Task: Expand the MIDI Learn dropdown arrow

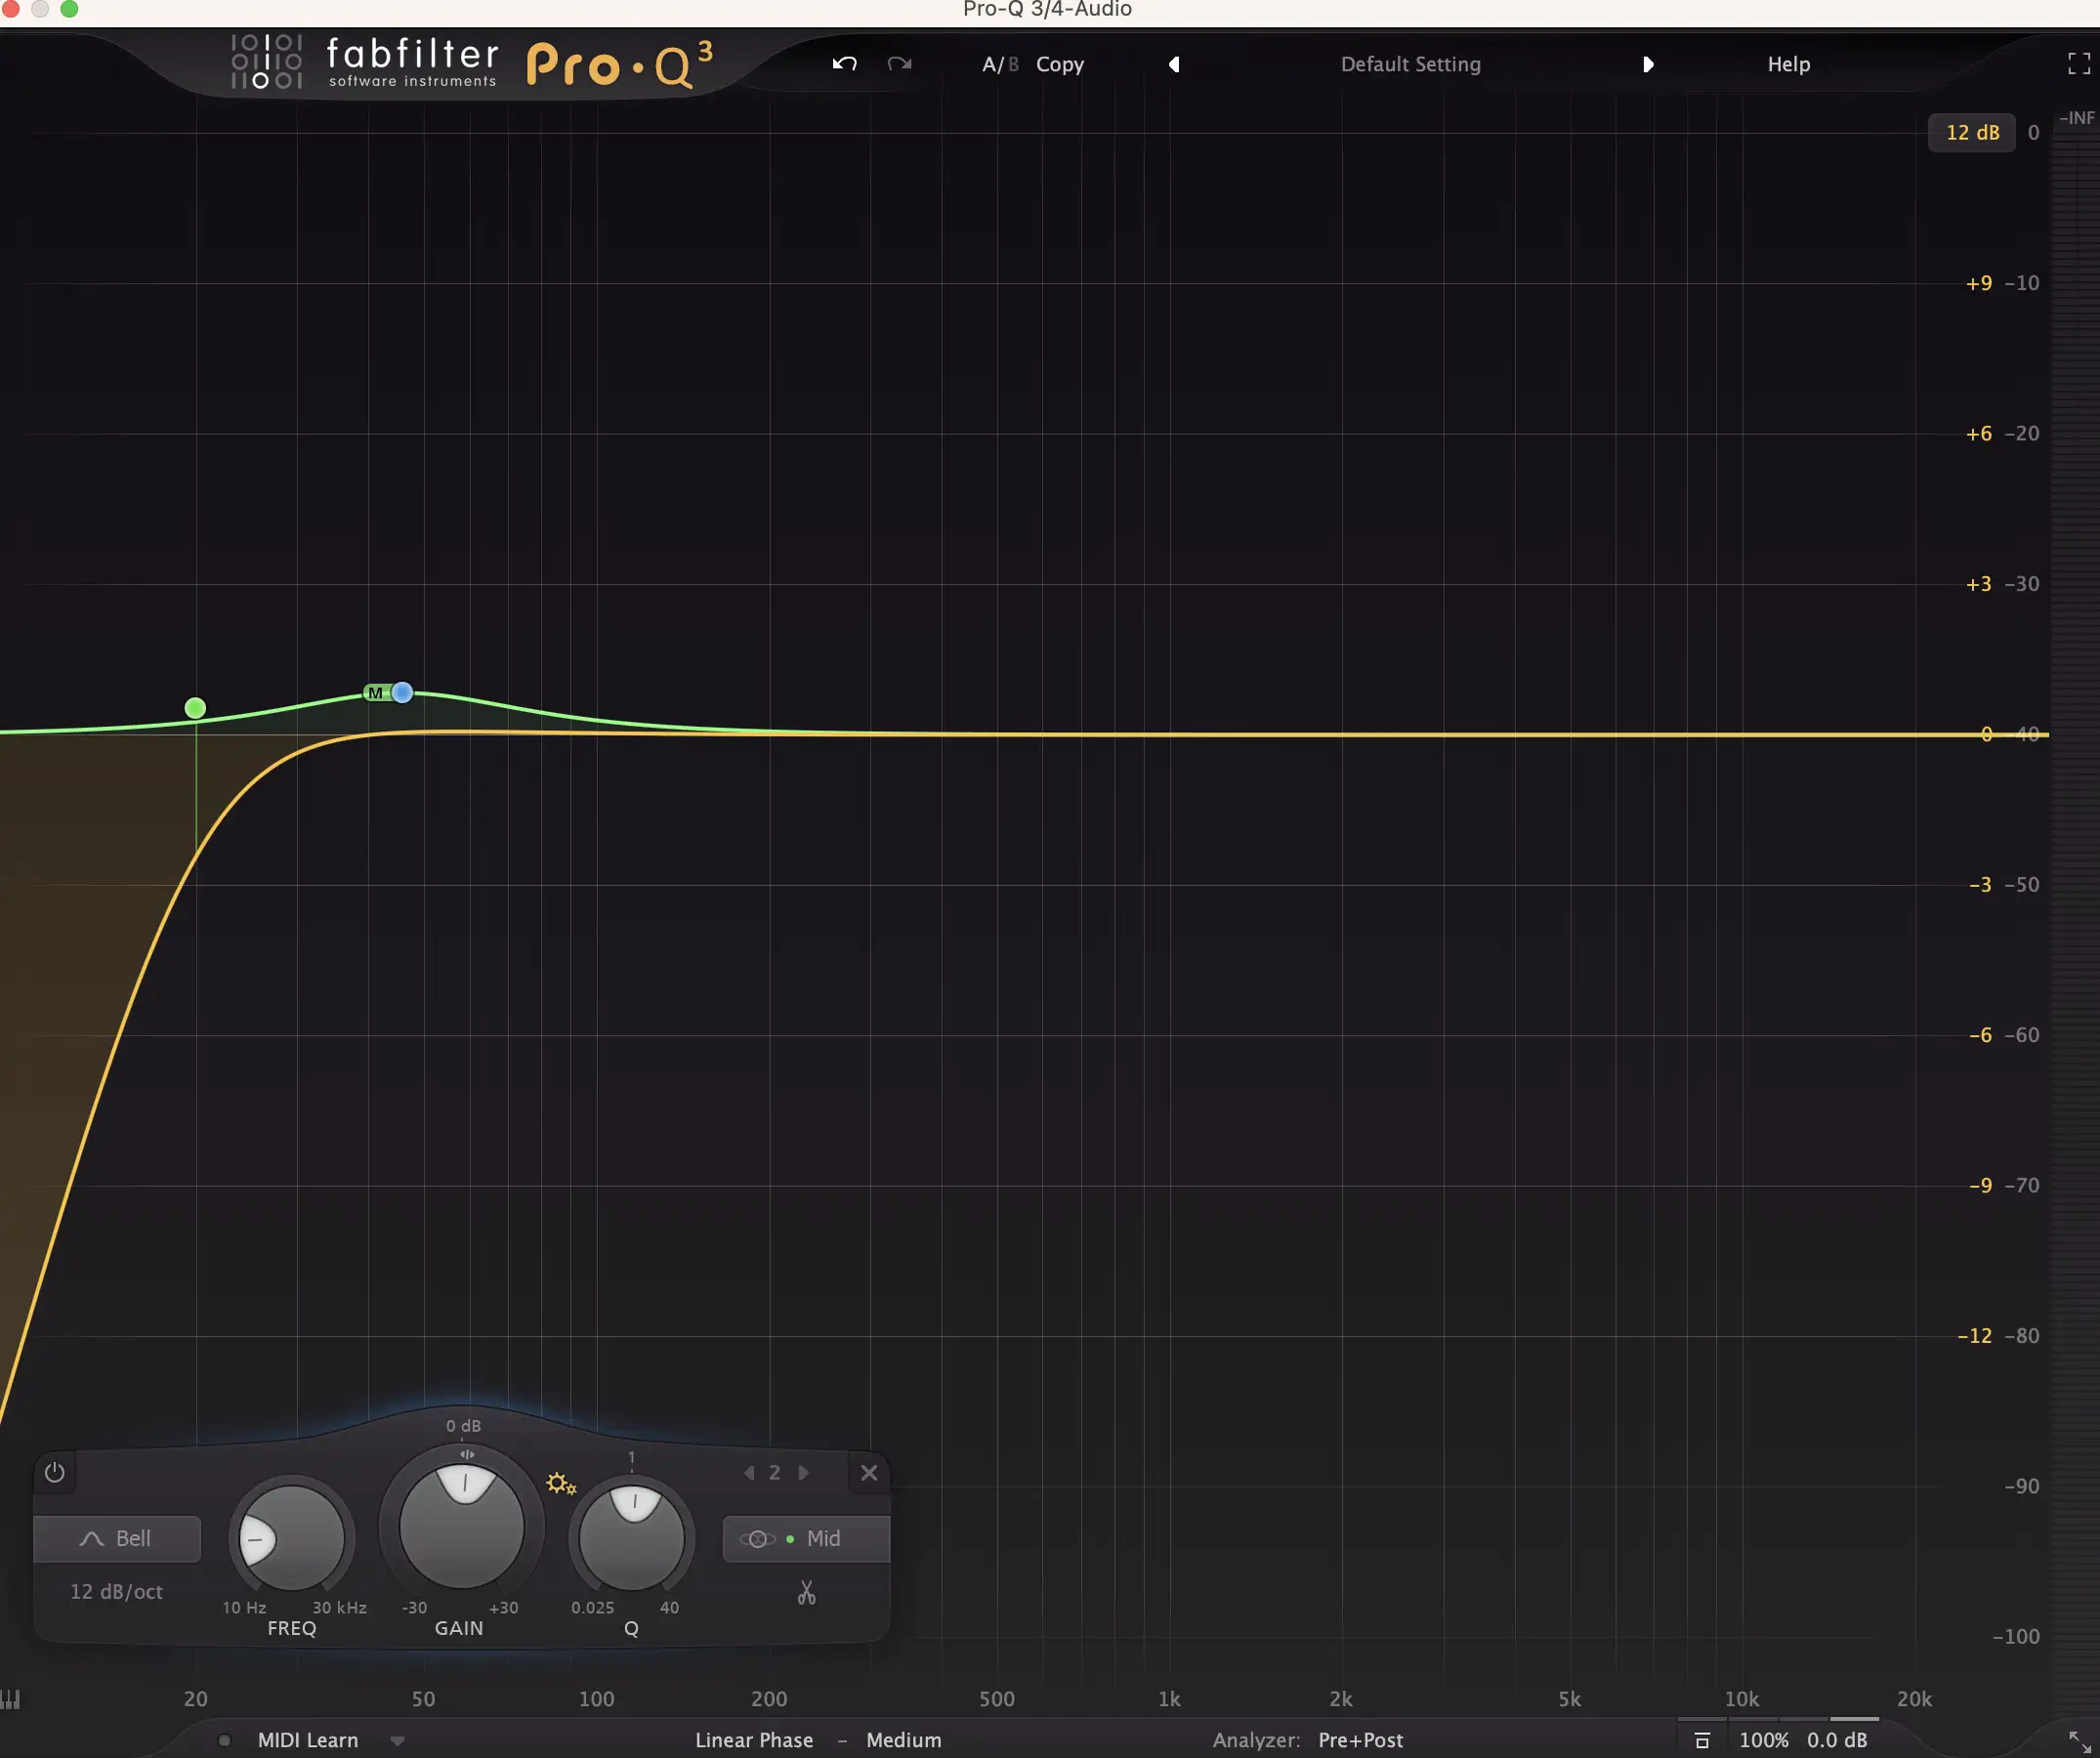Action: (397, 1740)
